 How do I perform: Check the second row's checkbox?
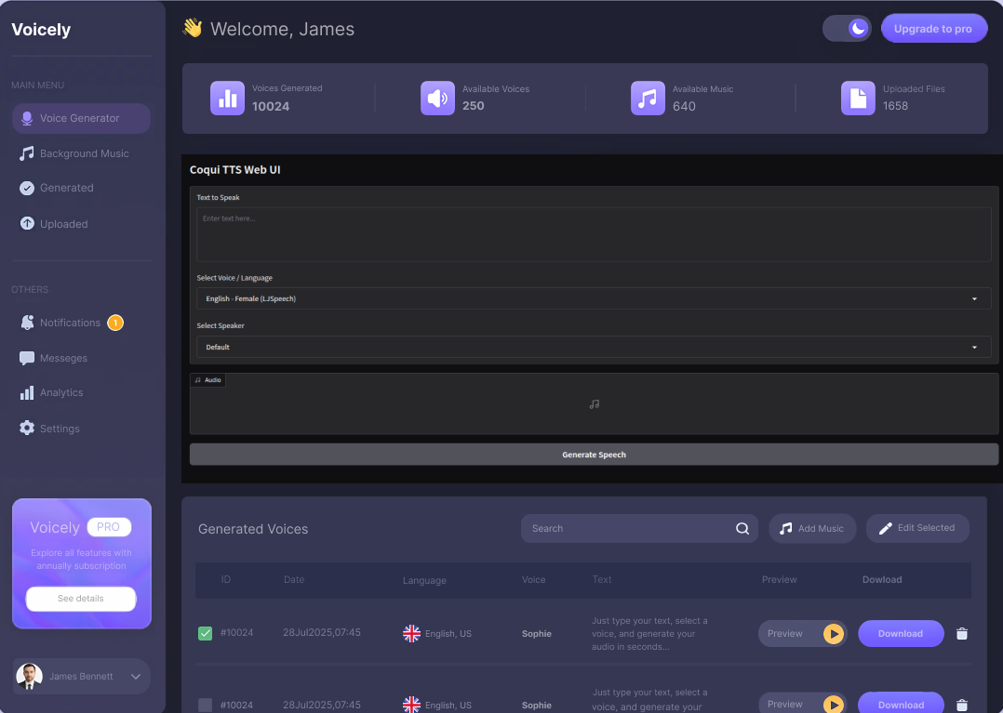206,705
